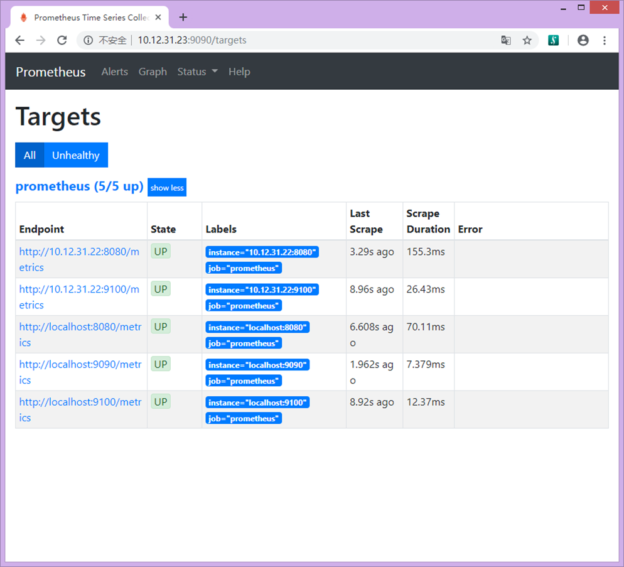Open localhost:9100 metrics link
This screenshot has width=624, height=567.
click(x=80, y=410)
